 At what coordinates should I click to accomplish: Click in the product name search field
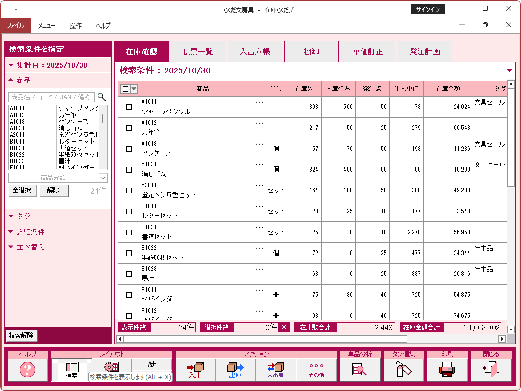[51, 97]
